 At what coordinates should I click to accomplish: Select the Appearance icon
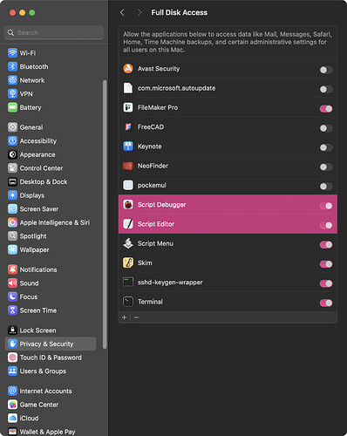tap(12, 154)
